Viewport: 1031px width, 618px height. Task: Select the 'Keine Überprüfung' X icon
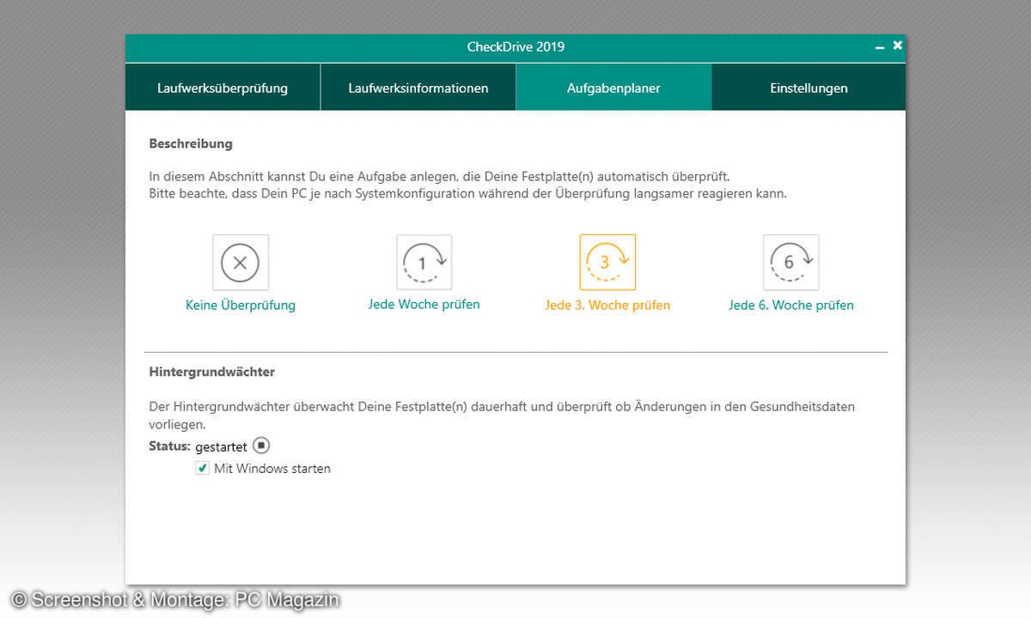point(241,263)
